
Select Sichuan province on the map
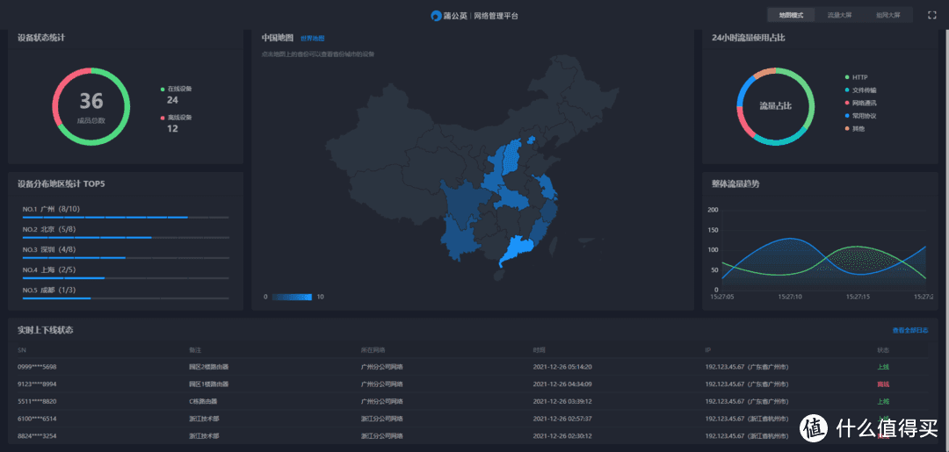(463, 203)
